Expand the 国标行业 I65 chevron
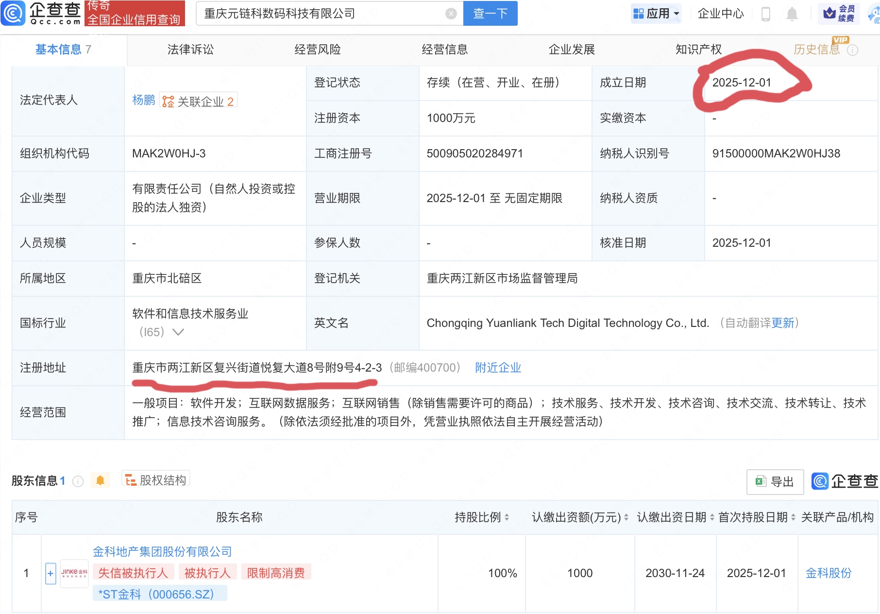Screen dimensions: 880x614 [x=178, y=332]
